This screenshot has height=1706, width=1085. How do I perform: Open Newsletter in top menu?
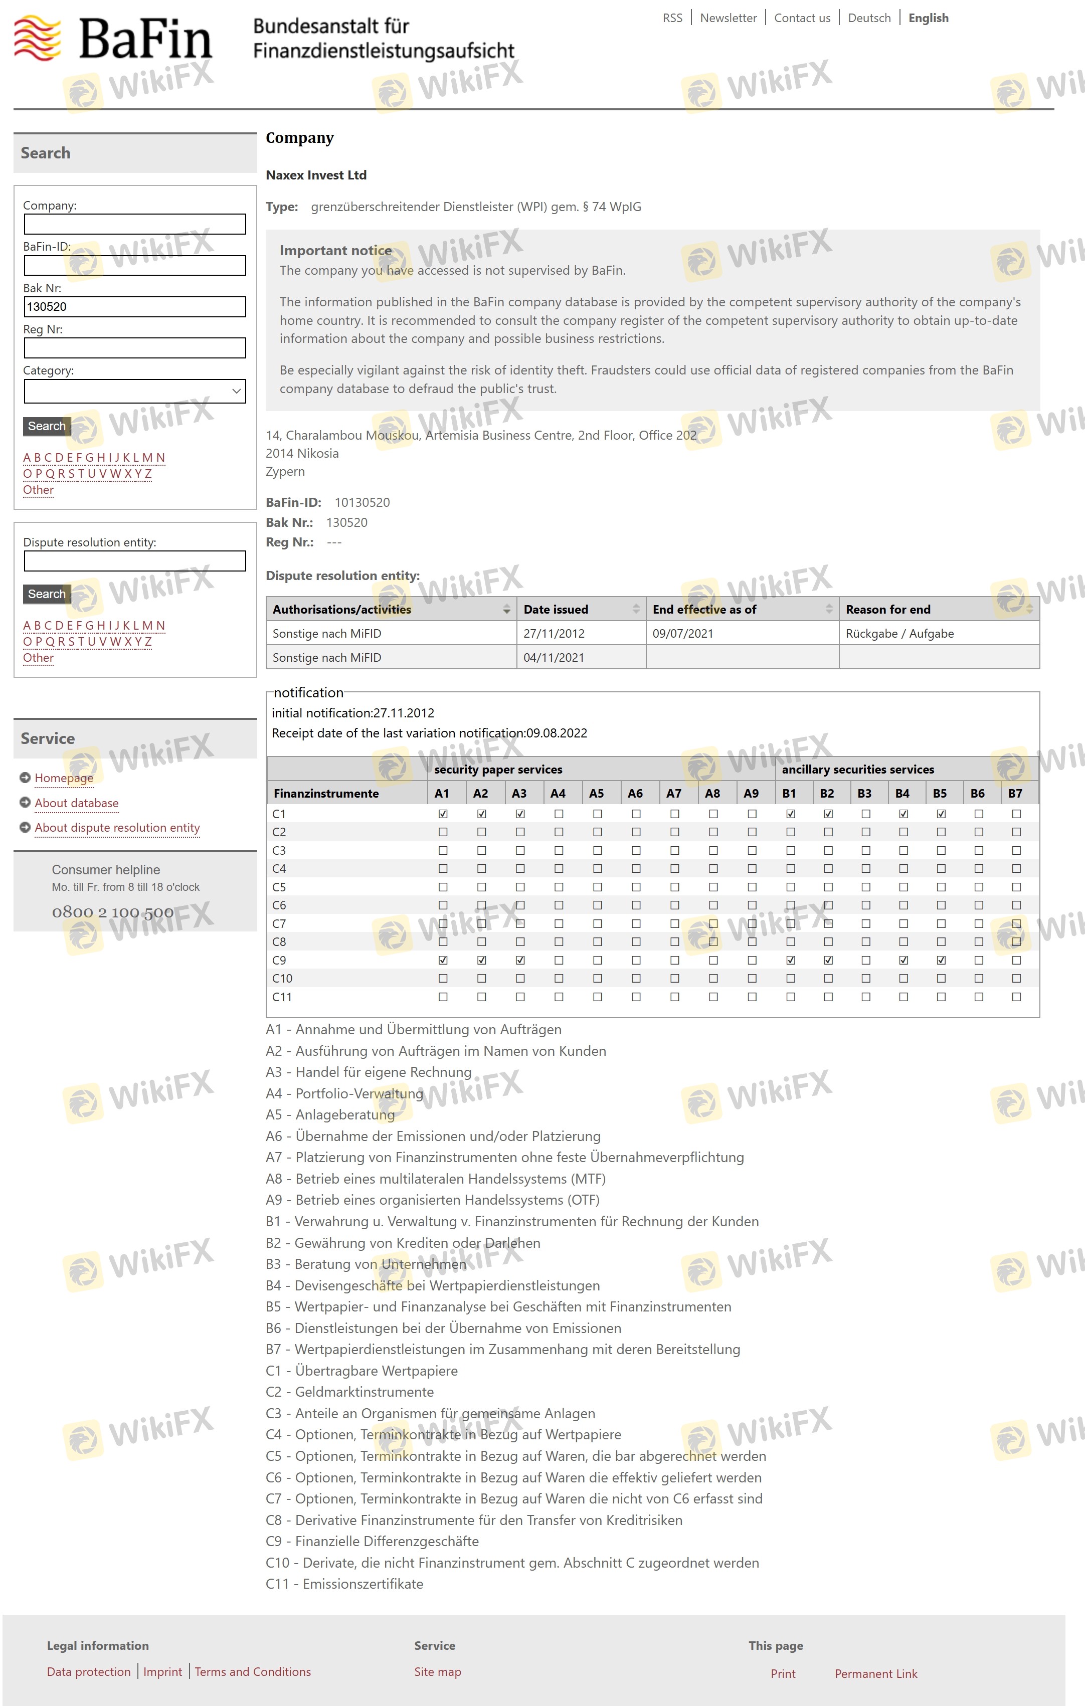point(728,18)
